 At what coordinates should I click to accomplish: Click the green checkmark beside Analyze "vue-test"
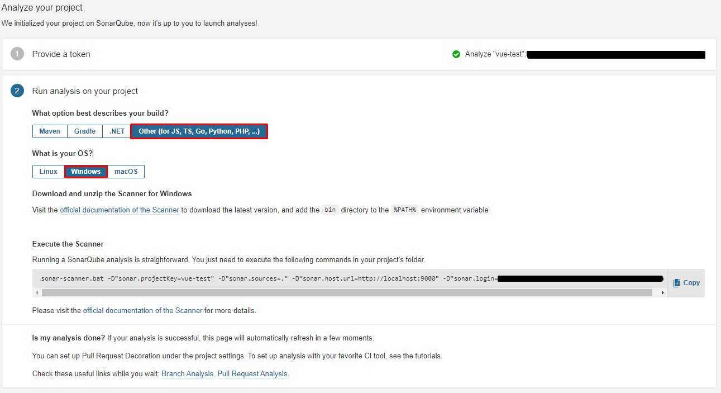(456, 54)
